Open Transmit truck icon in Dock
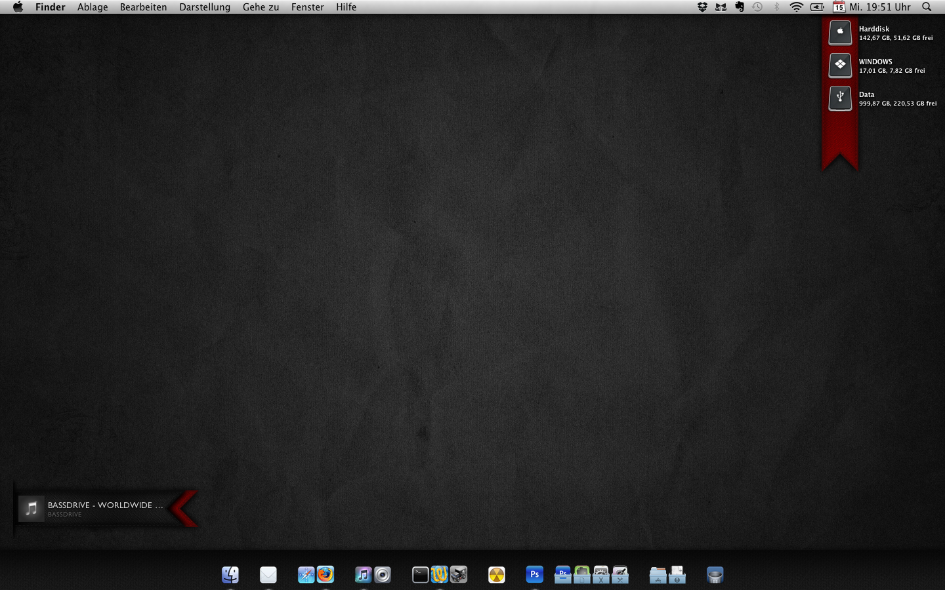945x590 pixels. [x=459, y=575]
